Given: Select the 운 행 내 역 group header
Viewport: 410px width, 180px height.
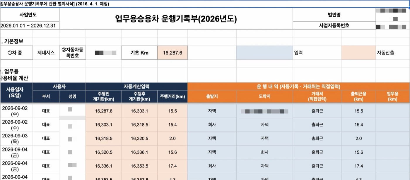Looking at the screenshot, I should [x=299, y=86].
